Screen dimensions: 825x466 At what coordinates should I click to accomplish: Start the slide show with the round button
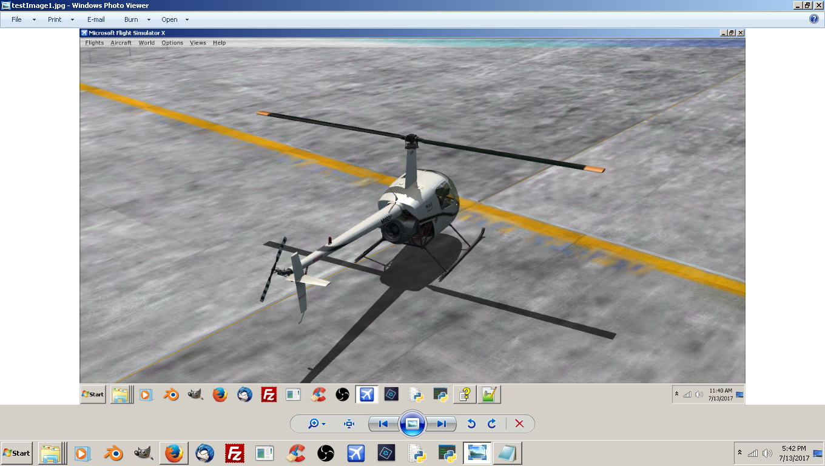(x=412, y=424)
